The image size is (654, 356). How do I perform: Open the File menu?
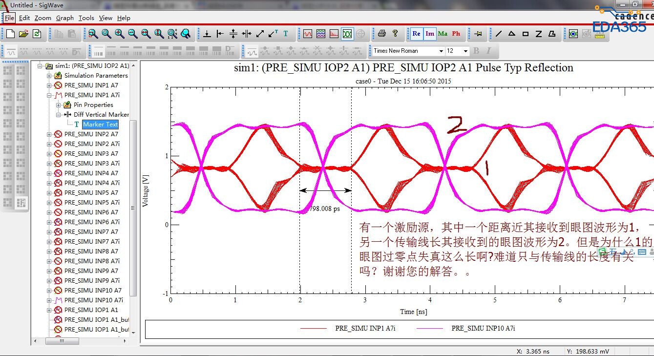pyautogui.click(x=10, y=18)
